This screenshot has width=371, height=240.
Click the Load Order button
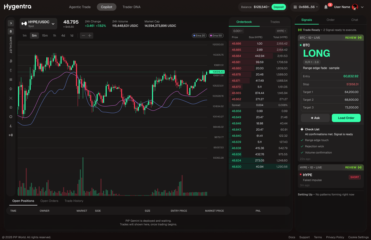click(346, 118)
